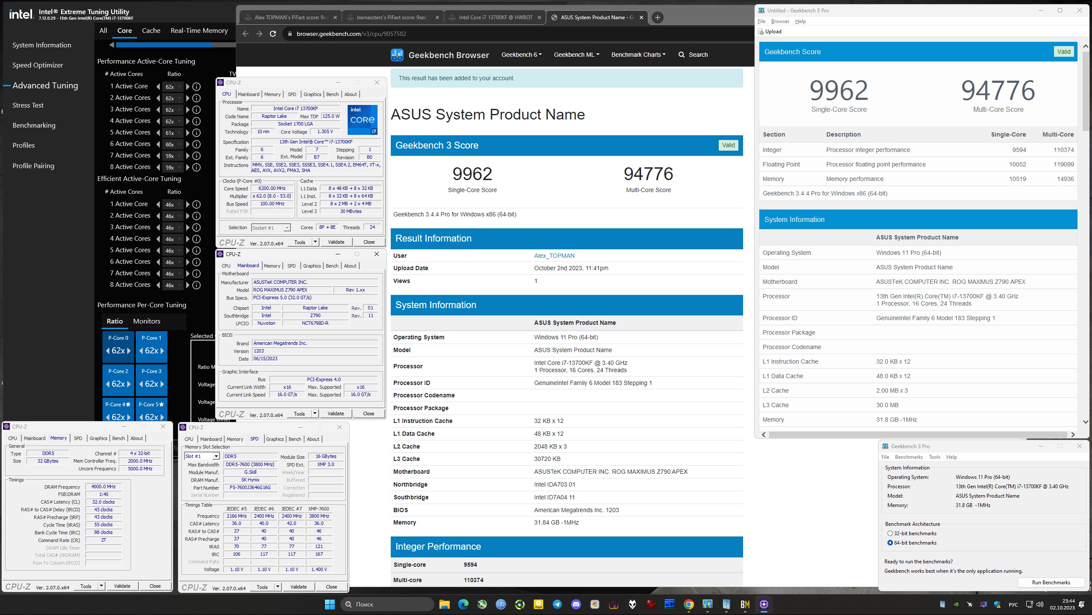Open the Benchmarks menu in Geekbench 3 Pro
This screenshot has height=615, width=1092.
click(909, 457)
